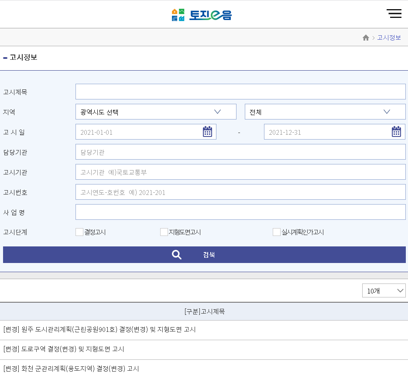Click the 사업명 business name field

[x=240, y=212]
